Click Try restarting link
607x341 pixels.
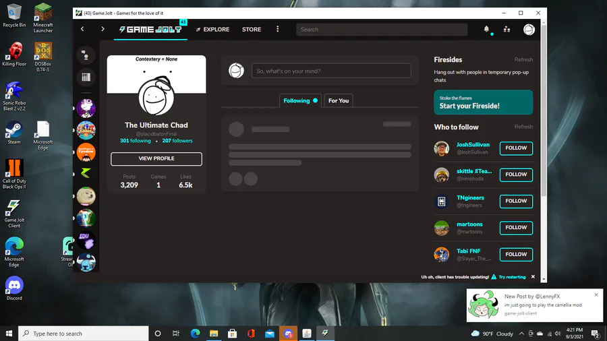[512, 277]
